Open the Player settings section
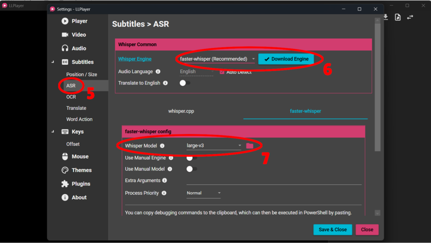Image resolution: width=431 pixels, height=243 pixels. [74, 21]
